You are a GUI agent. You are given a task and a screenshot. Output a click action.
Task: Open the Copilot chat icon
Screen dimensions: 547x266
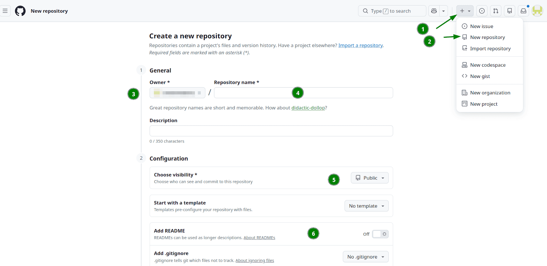point(434,11)
